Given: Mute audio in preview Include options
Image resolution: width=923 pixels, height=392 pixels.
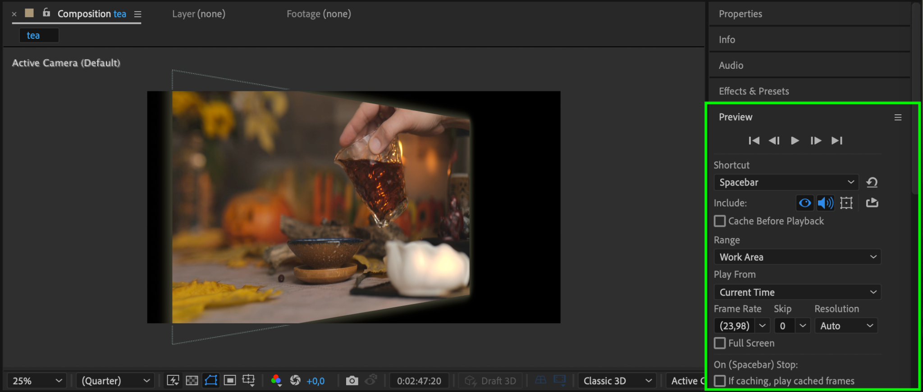Looking at the screenshot, I should 825,203.
